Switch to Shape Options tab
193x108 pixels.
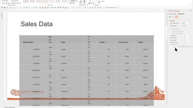(x=172, y=14)
